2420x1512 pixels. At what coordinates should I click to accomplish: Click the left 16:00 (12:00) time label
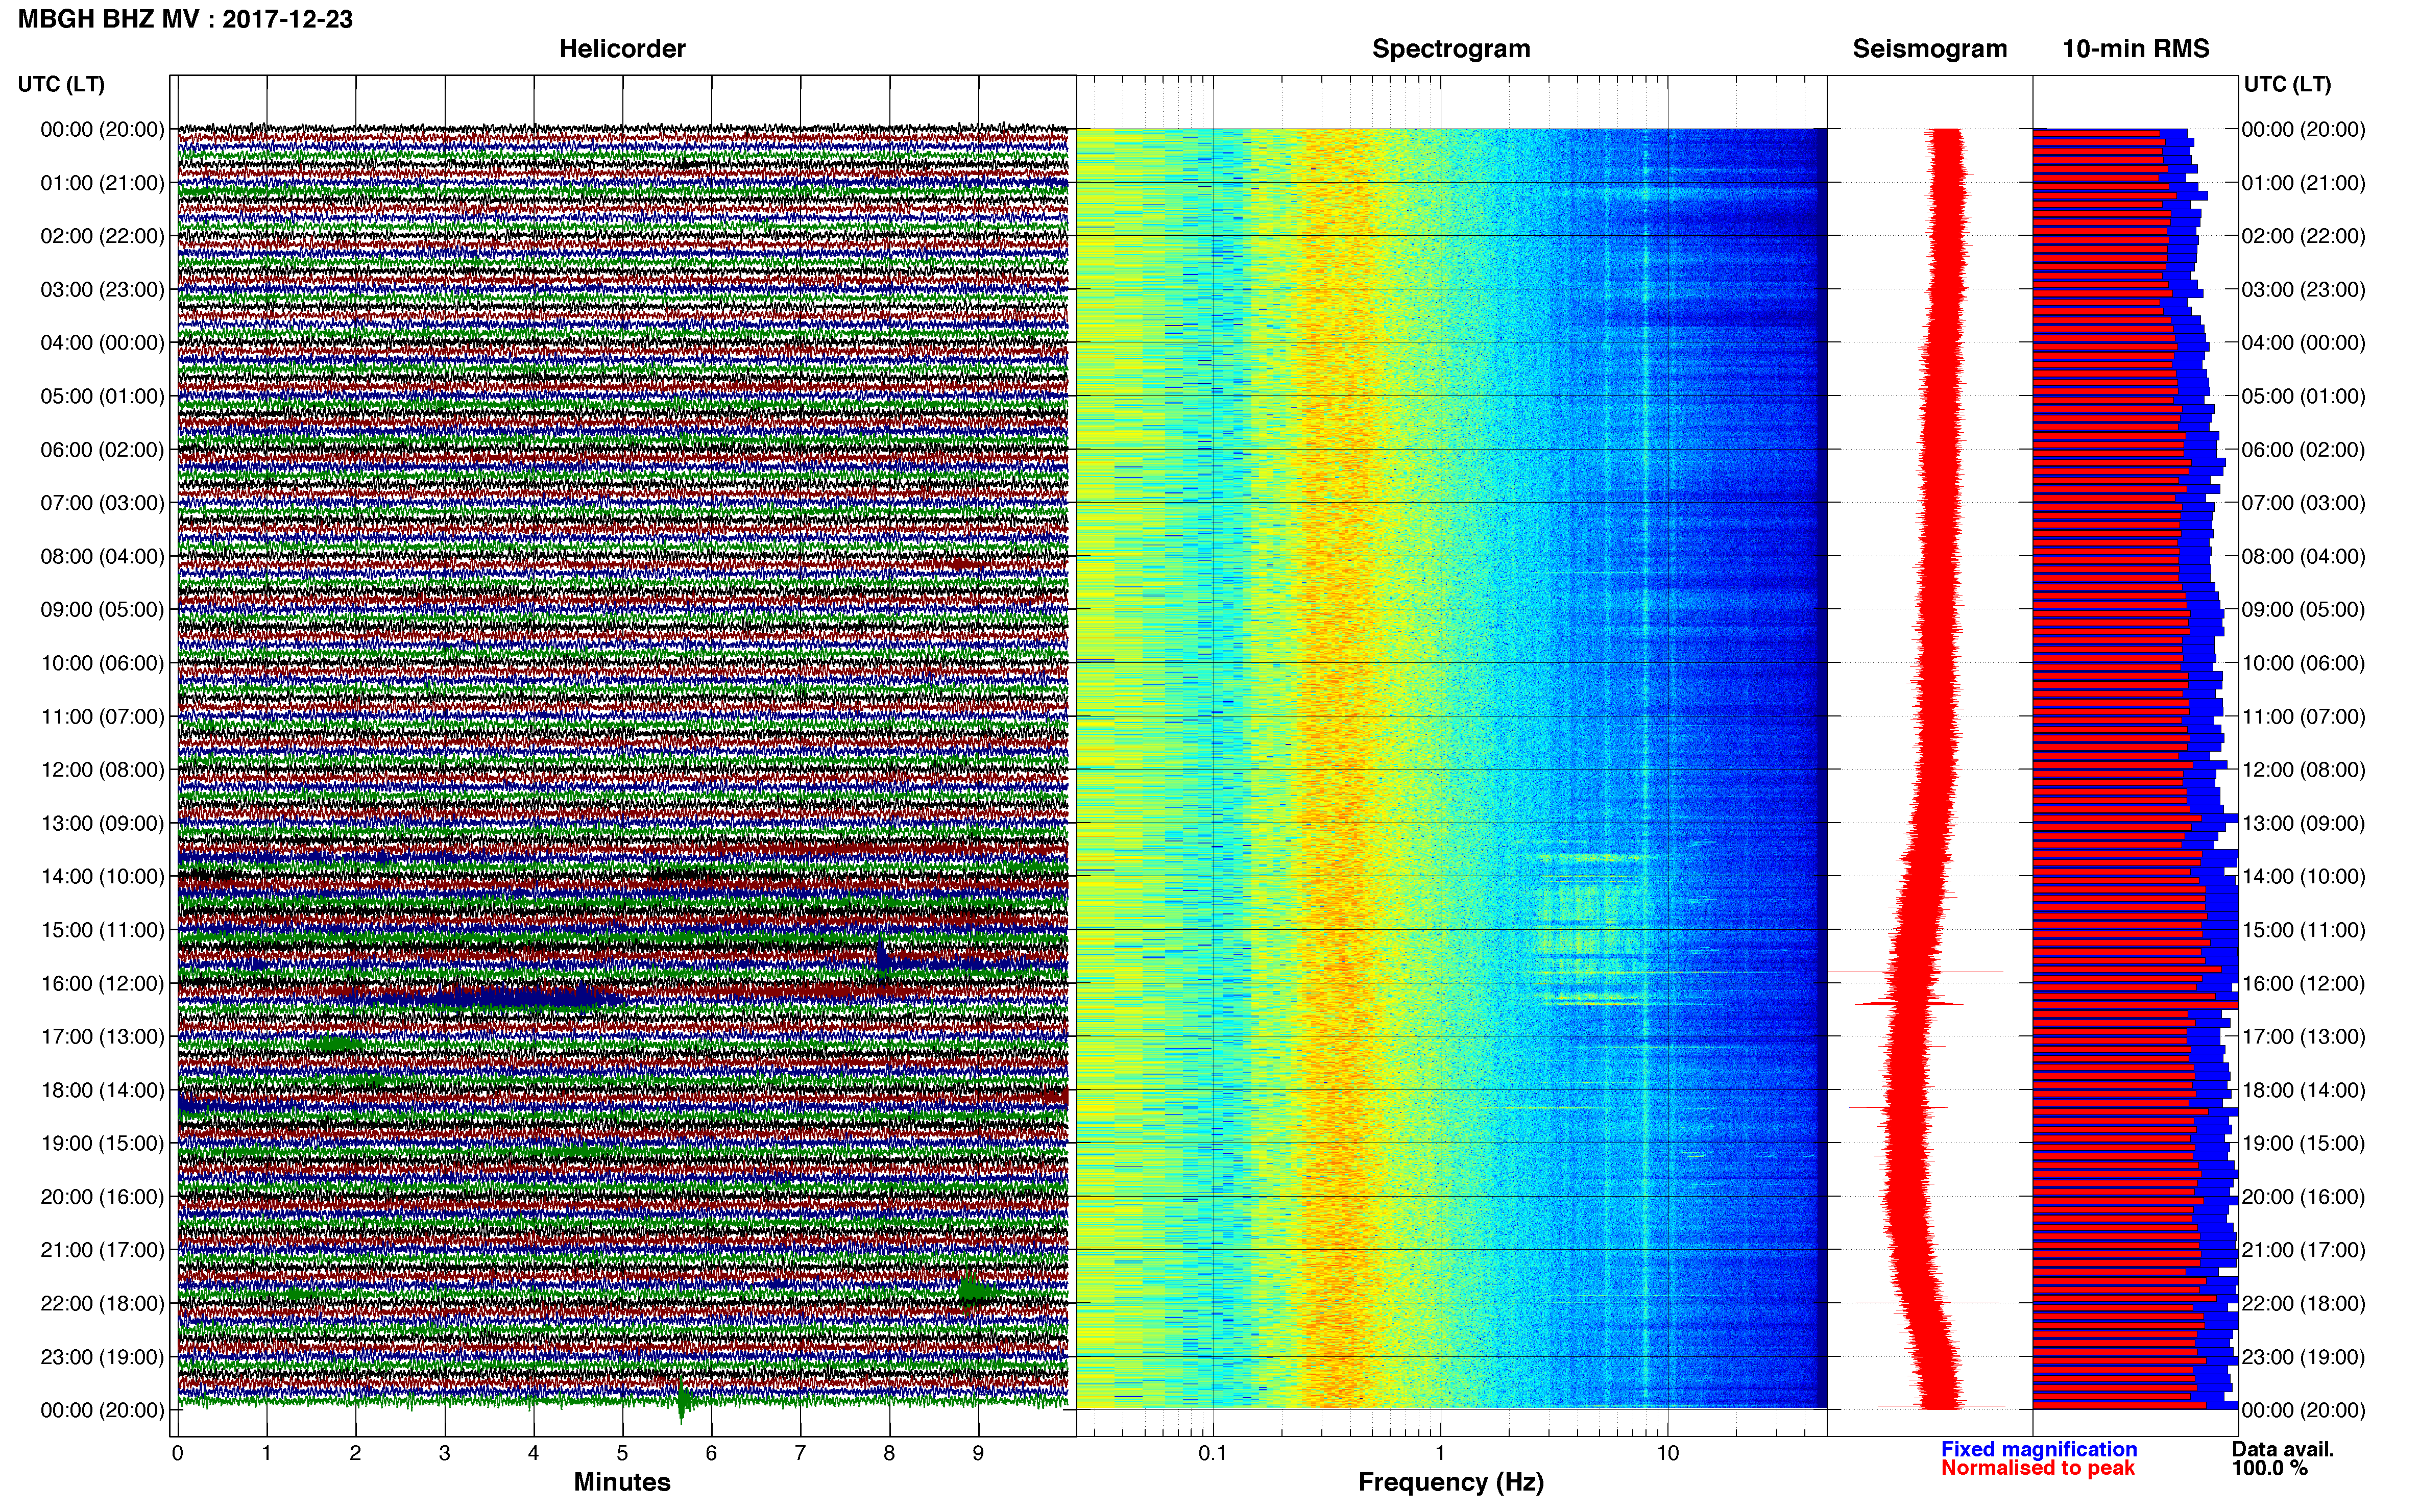click(102, 983)
